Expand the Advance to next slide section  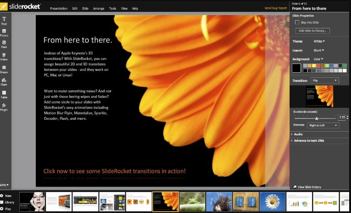tap(308, 140)
